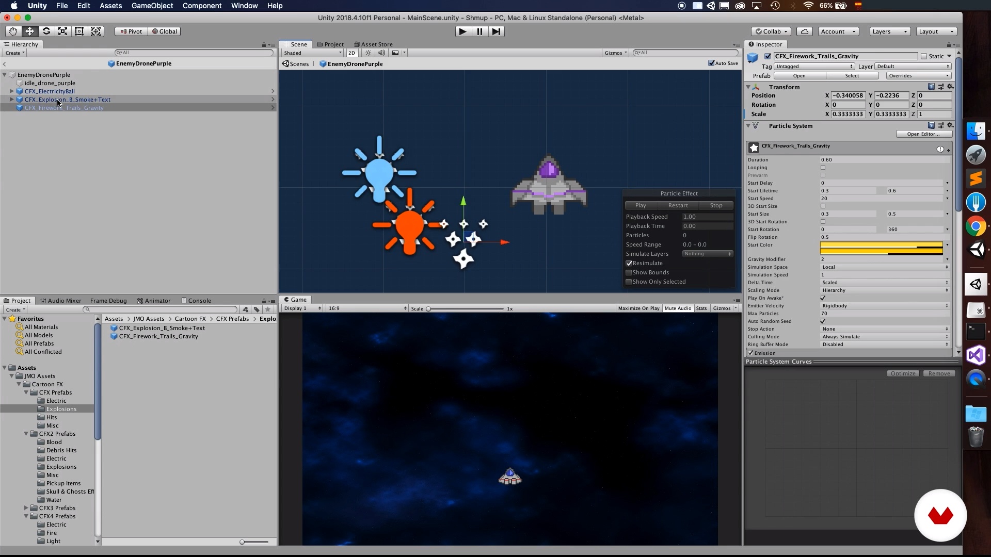Screen dimensions: 991x557
Task: Click the Pause button
Action: pyautogui.click(x=479, y=31)
